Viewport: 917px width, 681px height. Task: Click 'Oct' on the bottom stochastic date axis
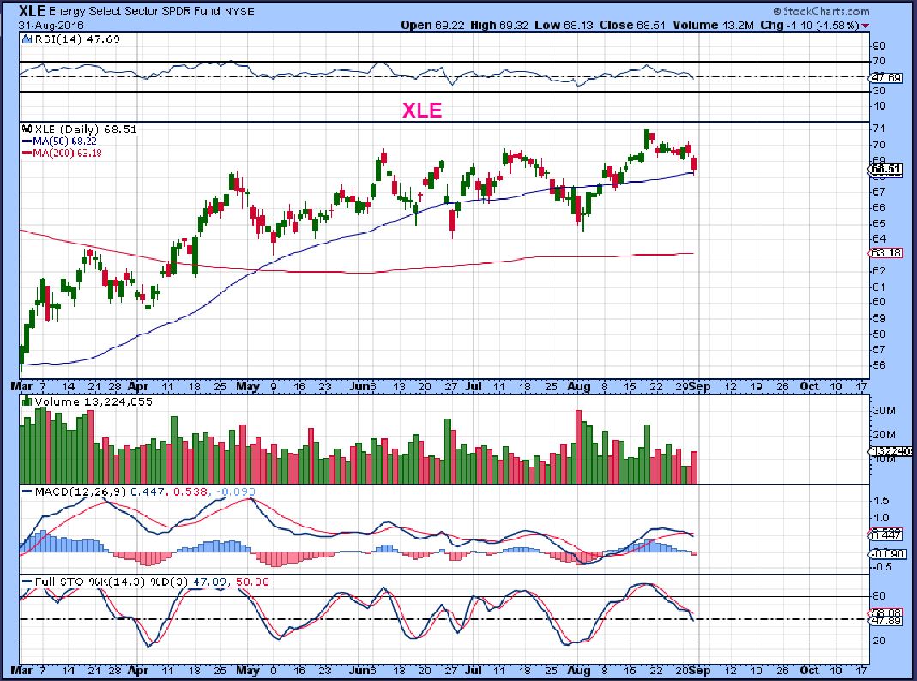pyautogui.click(x=810, y=670)
